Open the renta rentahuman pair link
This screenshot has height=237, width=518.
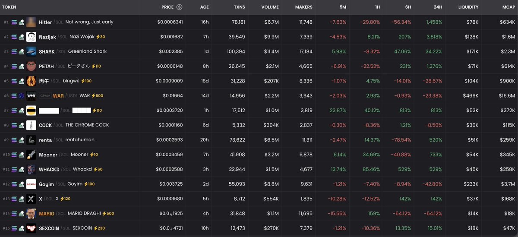pyautogui.click(x=66, y=140)
